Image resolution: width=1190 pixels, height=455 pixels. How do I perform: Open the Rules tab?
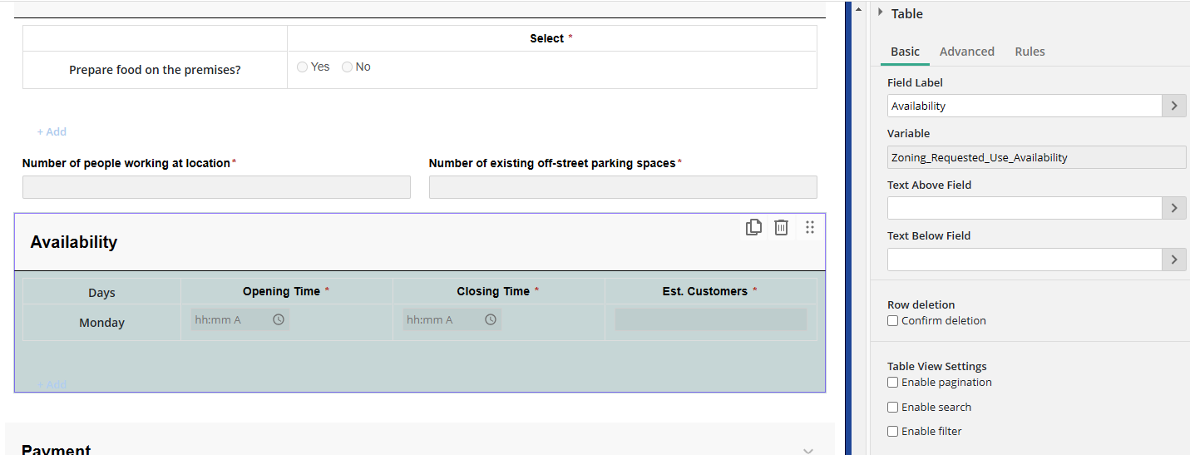(x=1030, y=52)
